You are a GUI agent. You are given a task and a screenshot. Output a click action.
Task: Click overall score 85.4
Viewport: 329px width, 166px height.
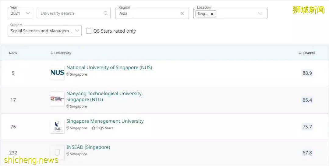point(307,100)
